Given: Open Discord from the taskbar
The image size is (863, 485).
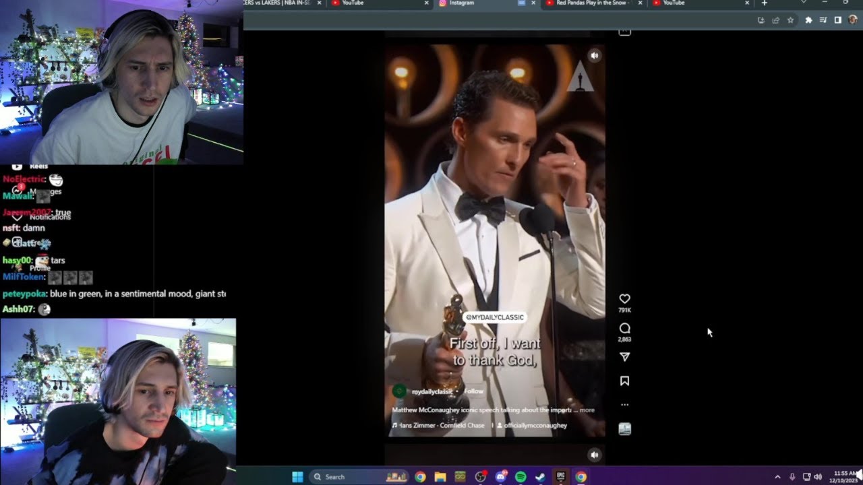Looking at the screenshot, I should [501, 477].
